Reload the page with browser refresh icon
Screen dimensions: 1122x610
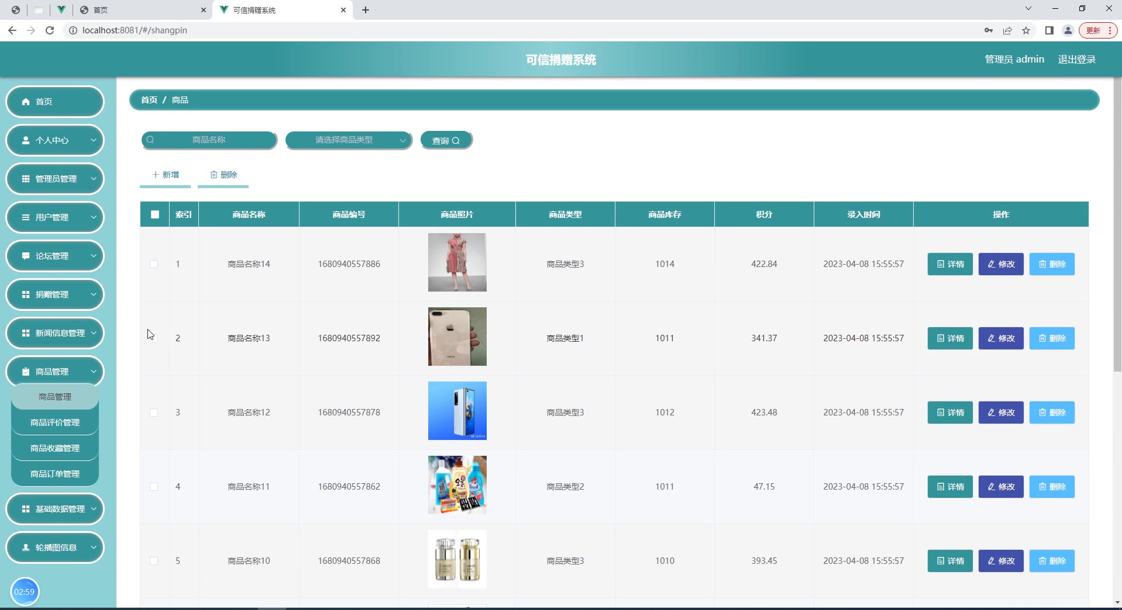(x=50, y=30)
